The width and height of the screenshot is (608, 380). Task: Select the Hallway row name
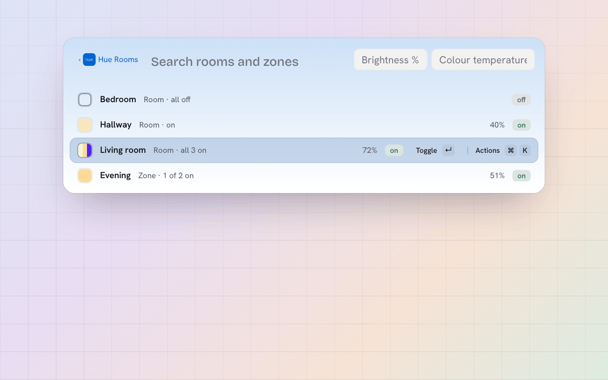point(116,125)
